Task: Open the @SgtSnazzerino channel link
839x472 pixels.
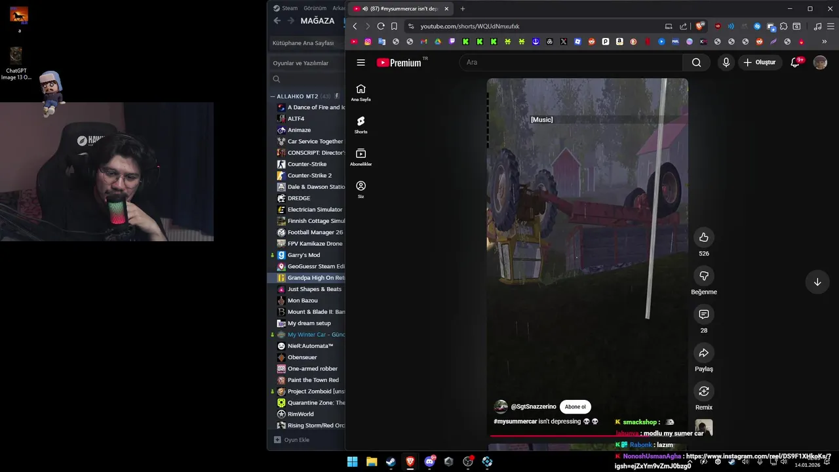Action: click(534, 406)
